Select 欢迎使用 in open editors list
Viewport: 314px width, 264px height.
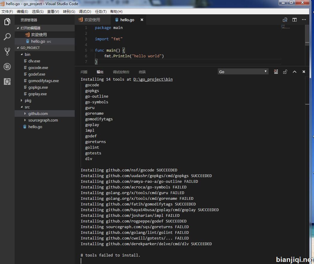45,35
